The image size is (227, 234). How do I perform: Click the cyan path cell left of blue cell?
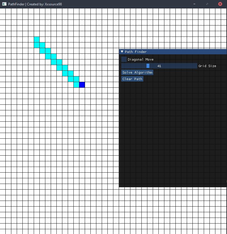click(76, 85)
